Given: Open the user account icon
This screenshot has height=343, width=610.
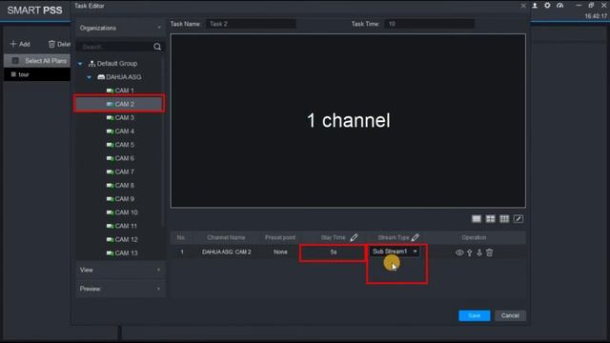Looking at the screenshot, I should coord(535,6).
